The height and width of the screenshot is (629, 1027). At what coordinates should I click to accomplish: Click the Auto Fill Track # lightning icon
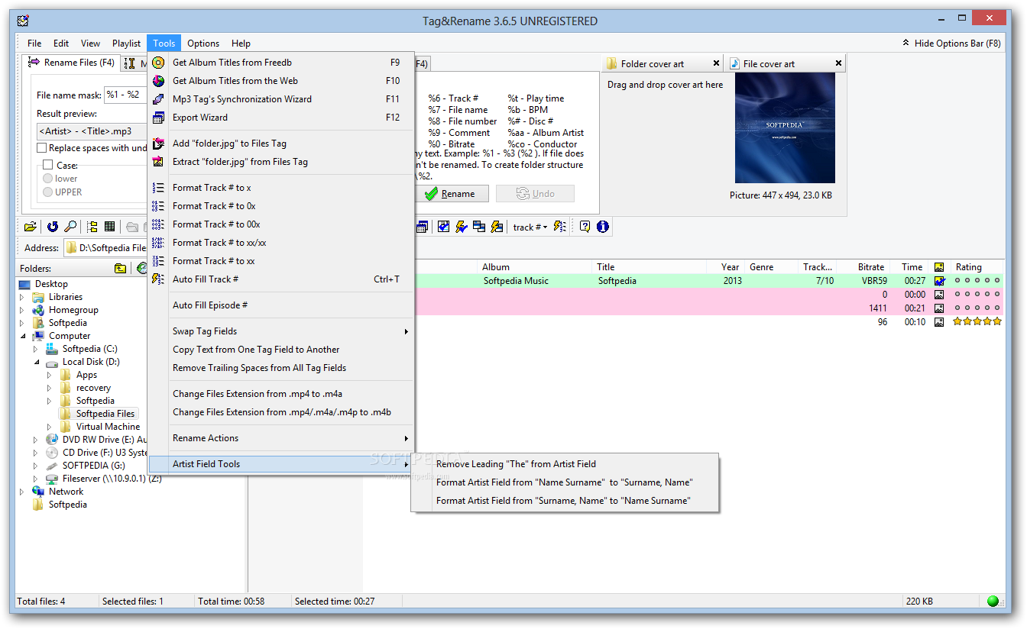tap(158, 279)
